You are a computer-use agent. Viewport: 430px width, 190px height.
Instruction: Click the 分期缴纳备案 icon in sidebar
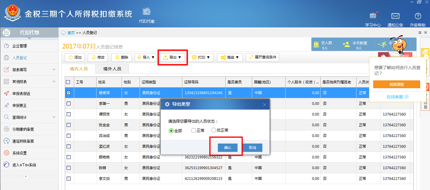click(6, 129)
